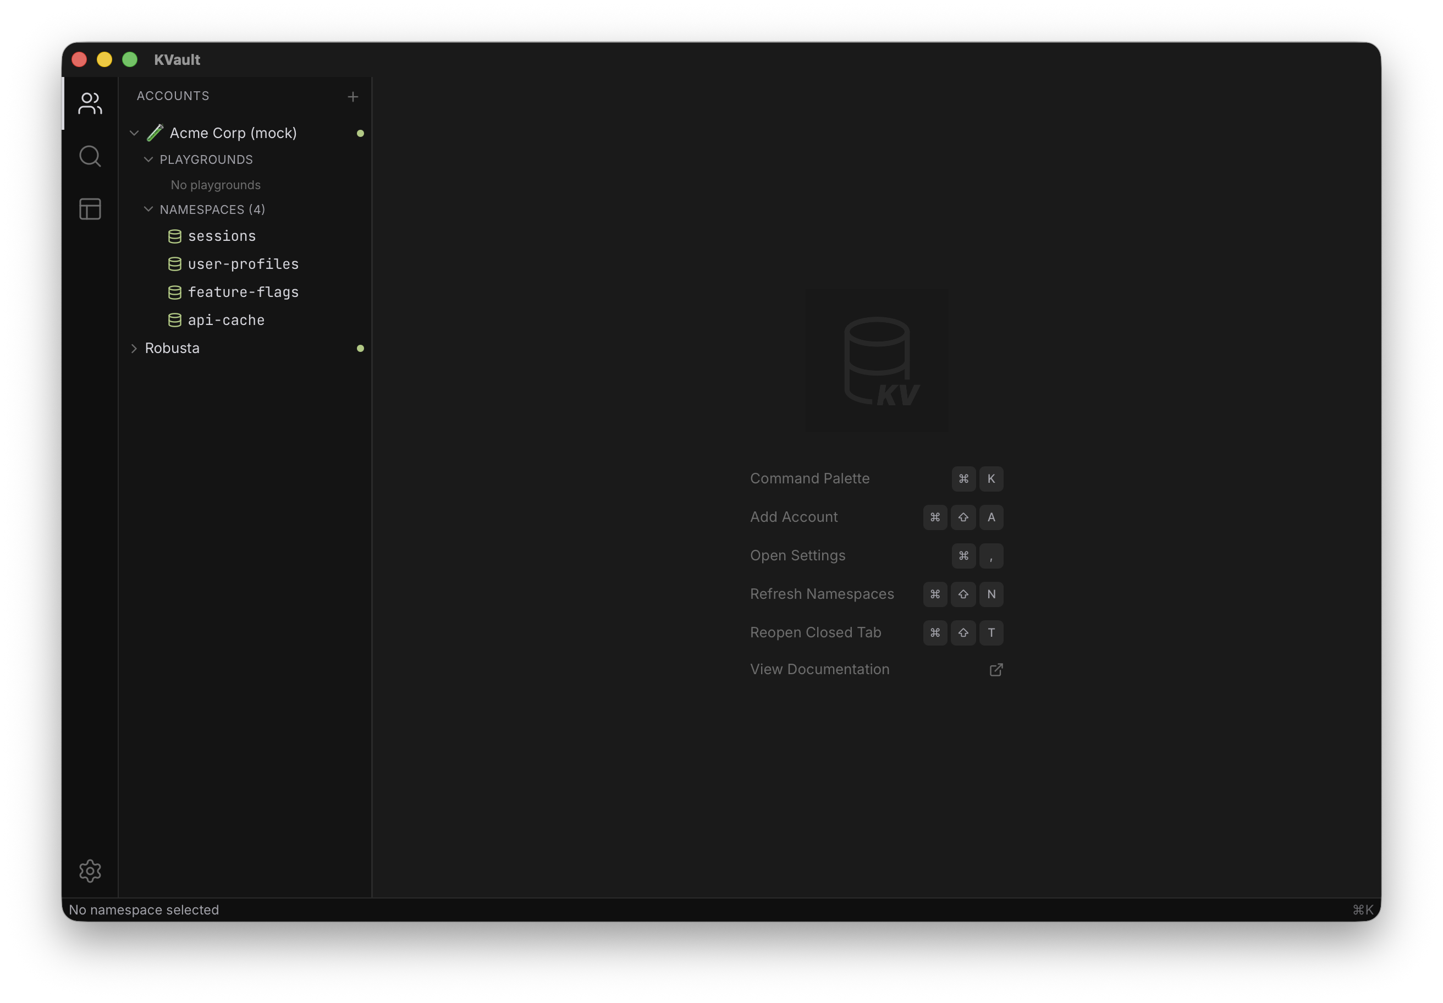Select the layout panel icon in sidebar
This screenshot has height=1003, width=1443.
pyautogui.click(x=90, y=208)
